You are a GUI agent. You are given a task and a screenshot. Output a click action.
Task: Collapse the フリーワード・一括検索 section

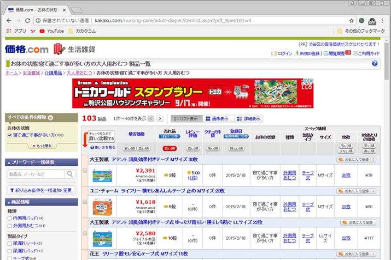click(x=42, y=162)
